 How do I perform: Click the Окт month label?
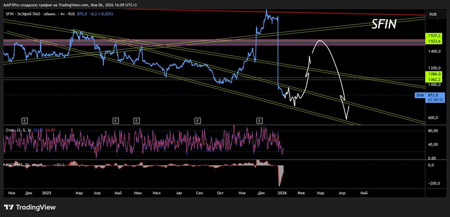pos(220,193)
